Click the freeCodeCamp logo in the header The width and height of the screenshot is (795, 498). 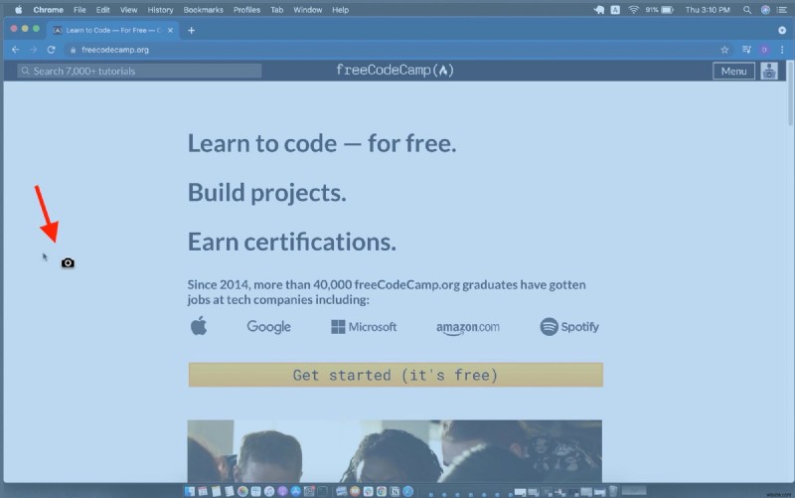pyautogui.click(x=395, y=71)
